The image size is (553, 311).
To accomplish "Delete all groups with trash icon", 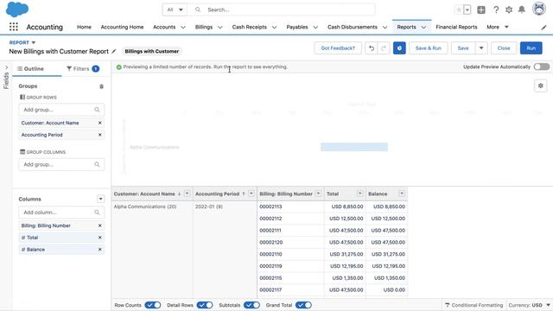I will [x=102, y=86].
